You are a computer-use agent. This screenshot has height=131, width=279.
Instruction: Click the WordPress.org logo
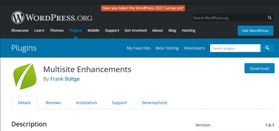coord(52,18)
